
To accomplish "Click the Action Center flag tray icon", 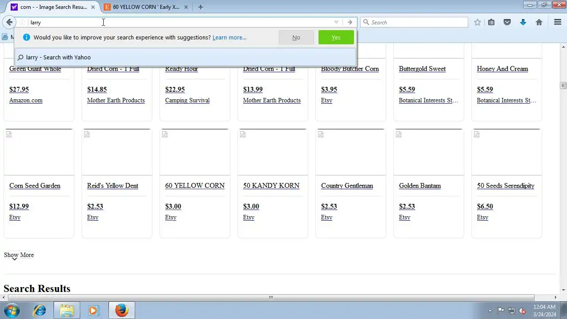I will coord(501,311).
